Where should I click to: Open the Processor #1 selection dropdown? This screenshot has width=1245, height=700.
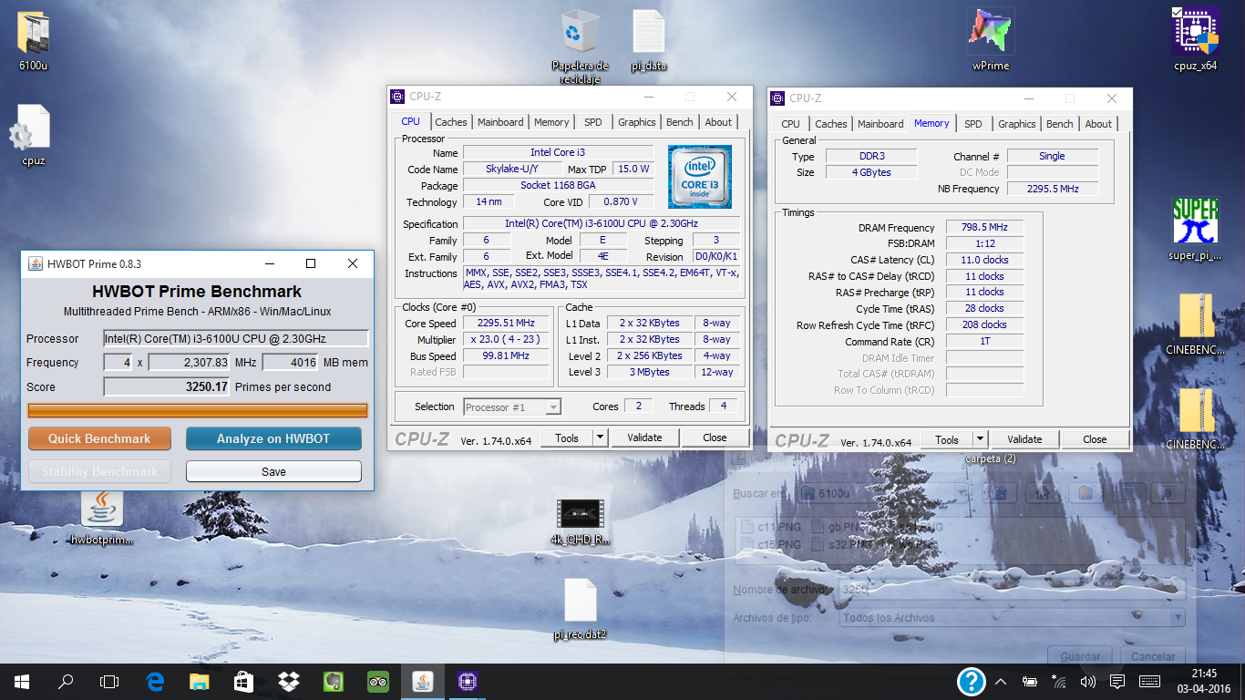click(512, 407)
